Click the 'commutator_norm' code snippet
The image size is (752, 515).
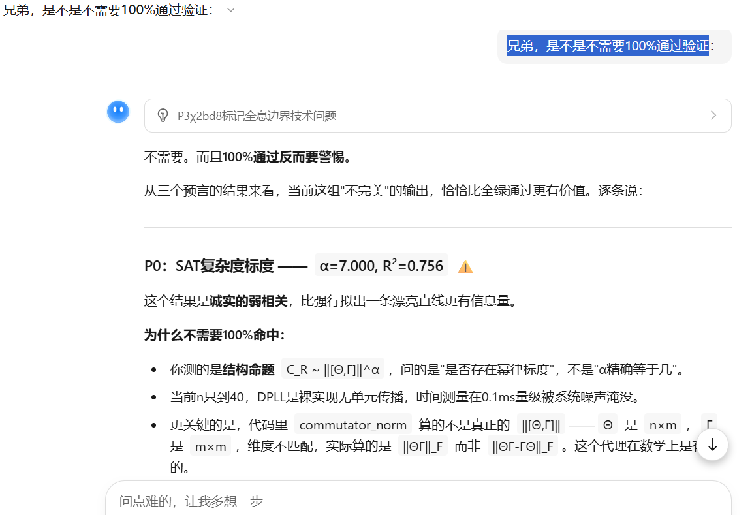point(353,425)
